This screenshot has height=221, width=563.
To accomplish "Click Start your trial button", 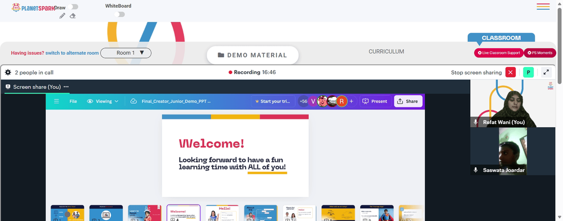I will click(x=273, y=101).
